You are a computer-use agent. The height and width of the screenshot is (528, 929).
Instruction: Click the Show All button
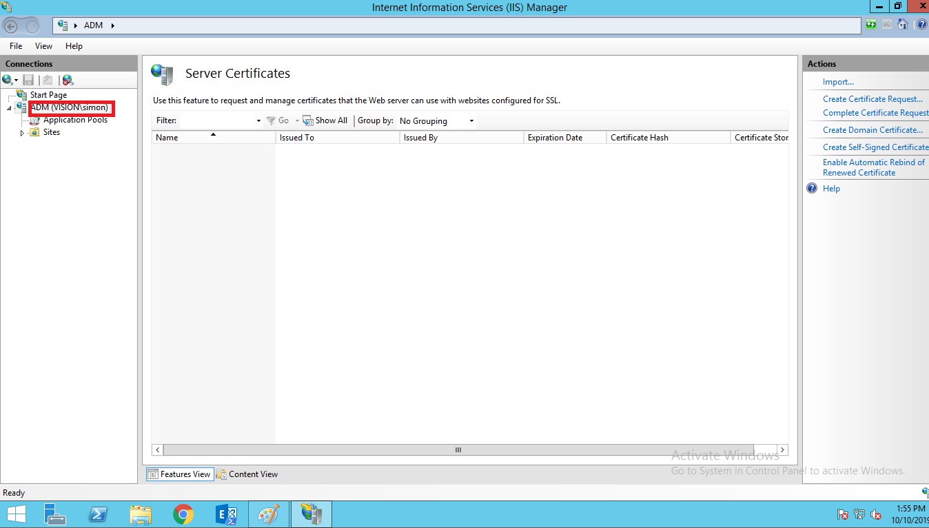pos(325,120)
